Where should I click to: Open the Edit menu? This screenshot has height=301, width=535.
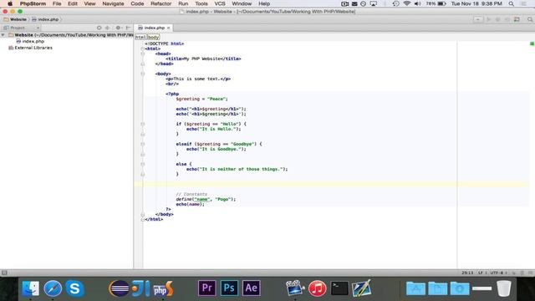(73, 3)
